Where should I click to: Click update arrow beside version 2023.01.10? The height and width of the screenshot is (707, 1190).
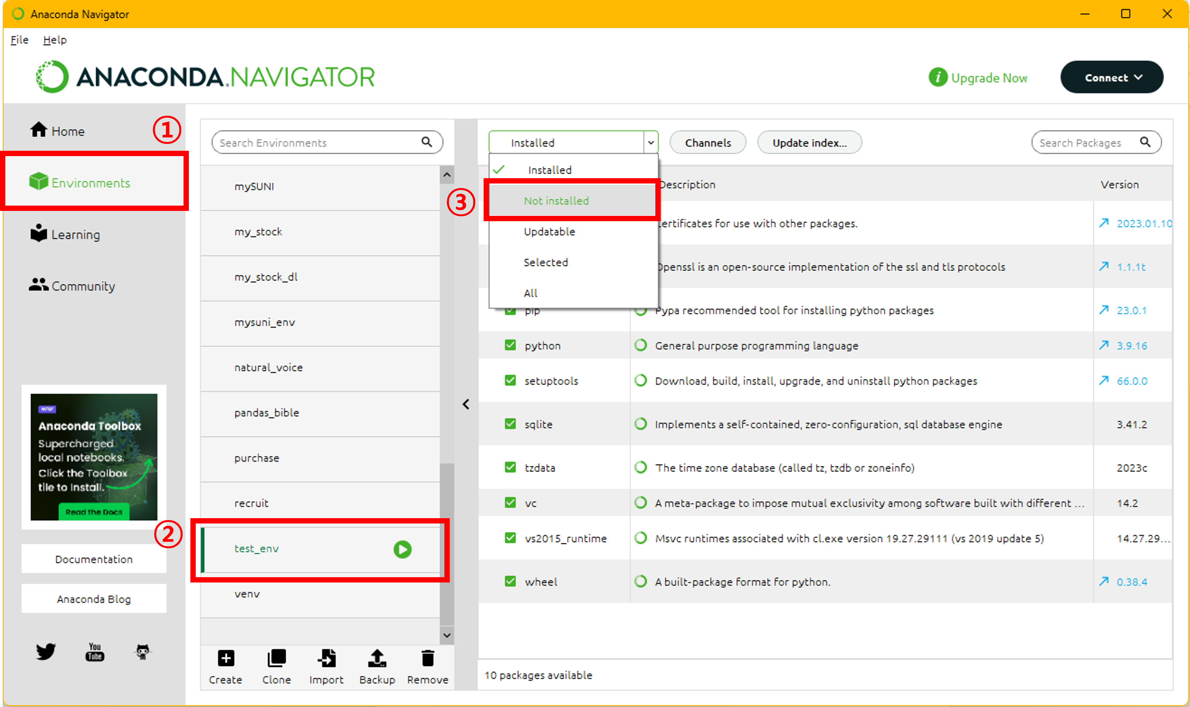pos(1104,223)
